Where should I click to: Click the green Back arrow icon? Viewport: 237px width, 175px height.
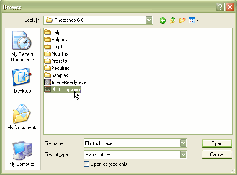[162, 20]
